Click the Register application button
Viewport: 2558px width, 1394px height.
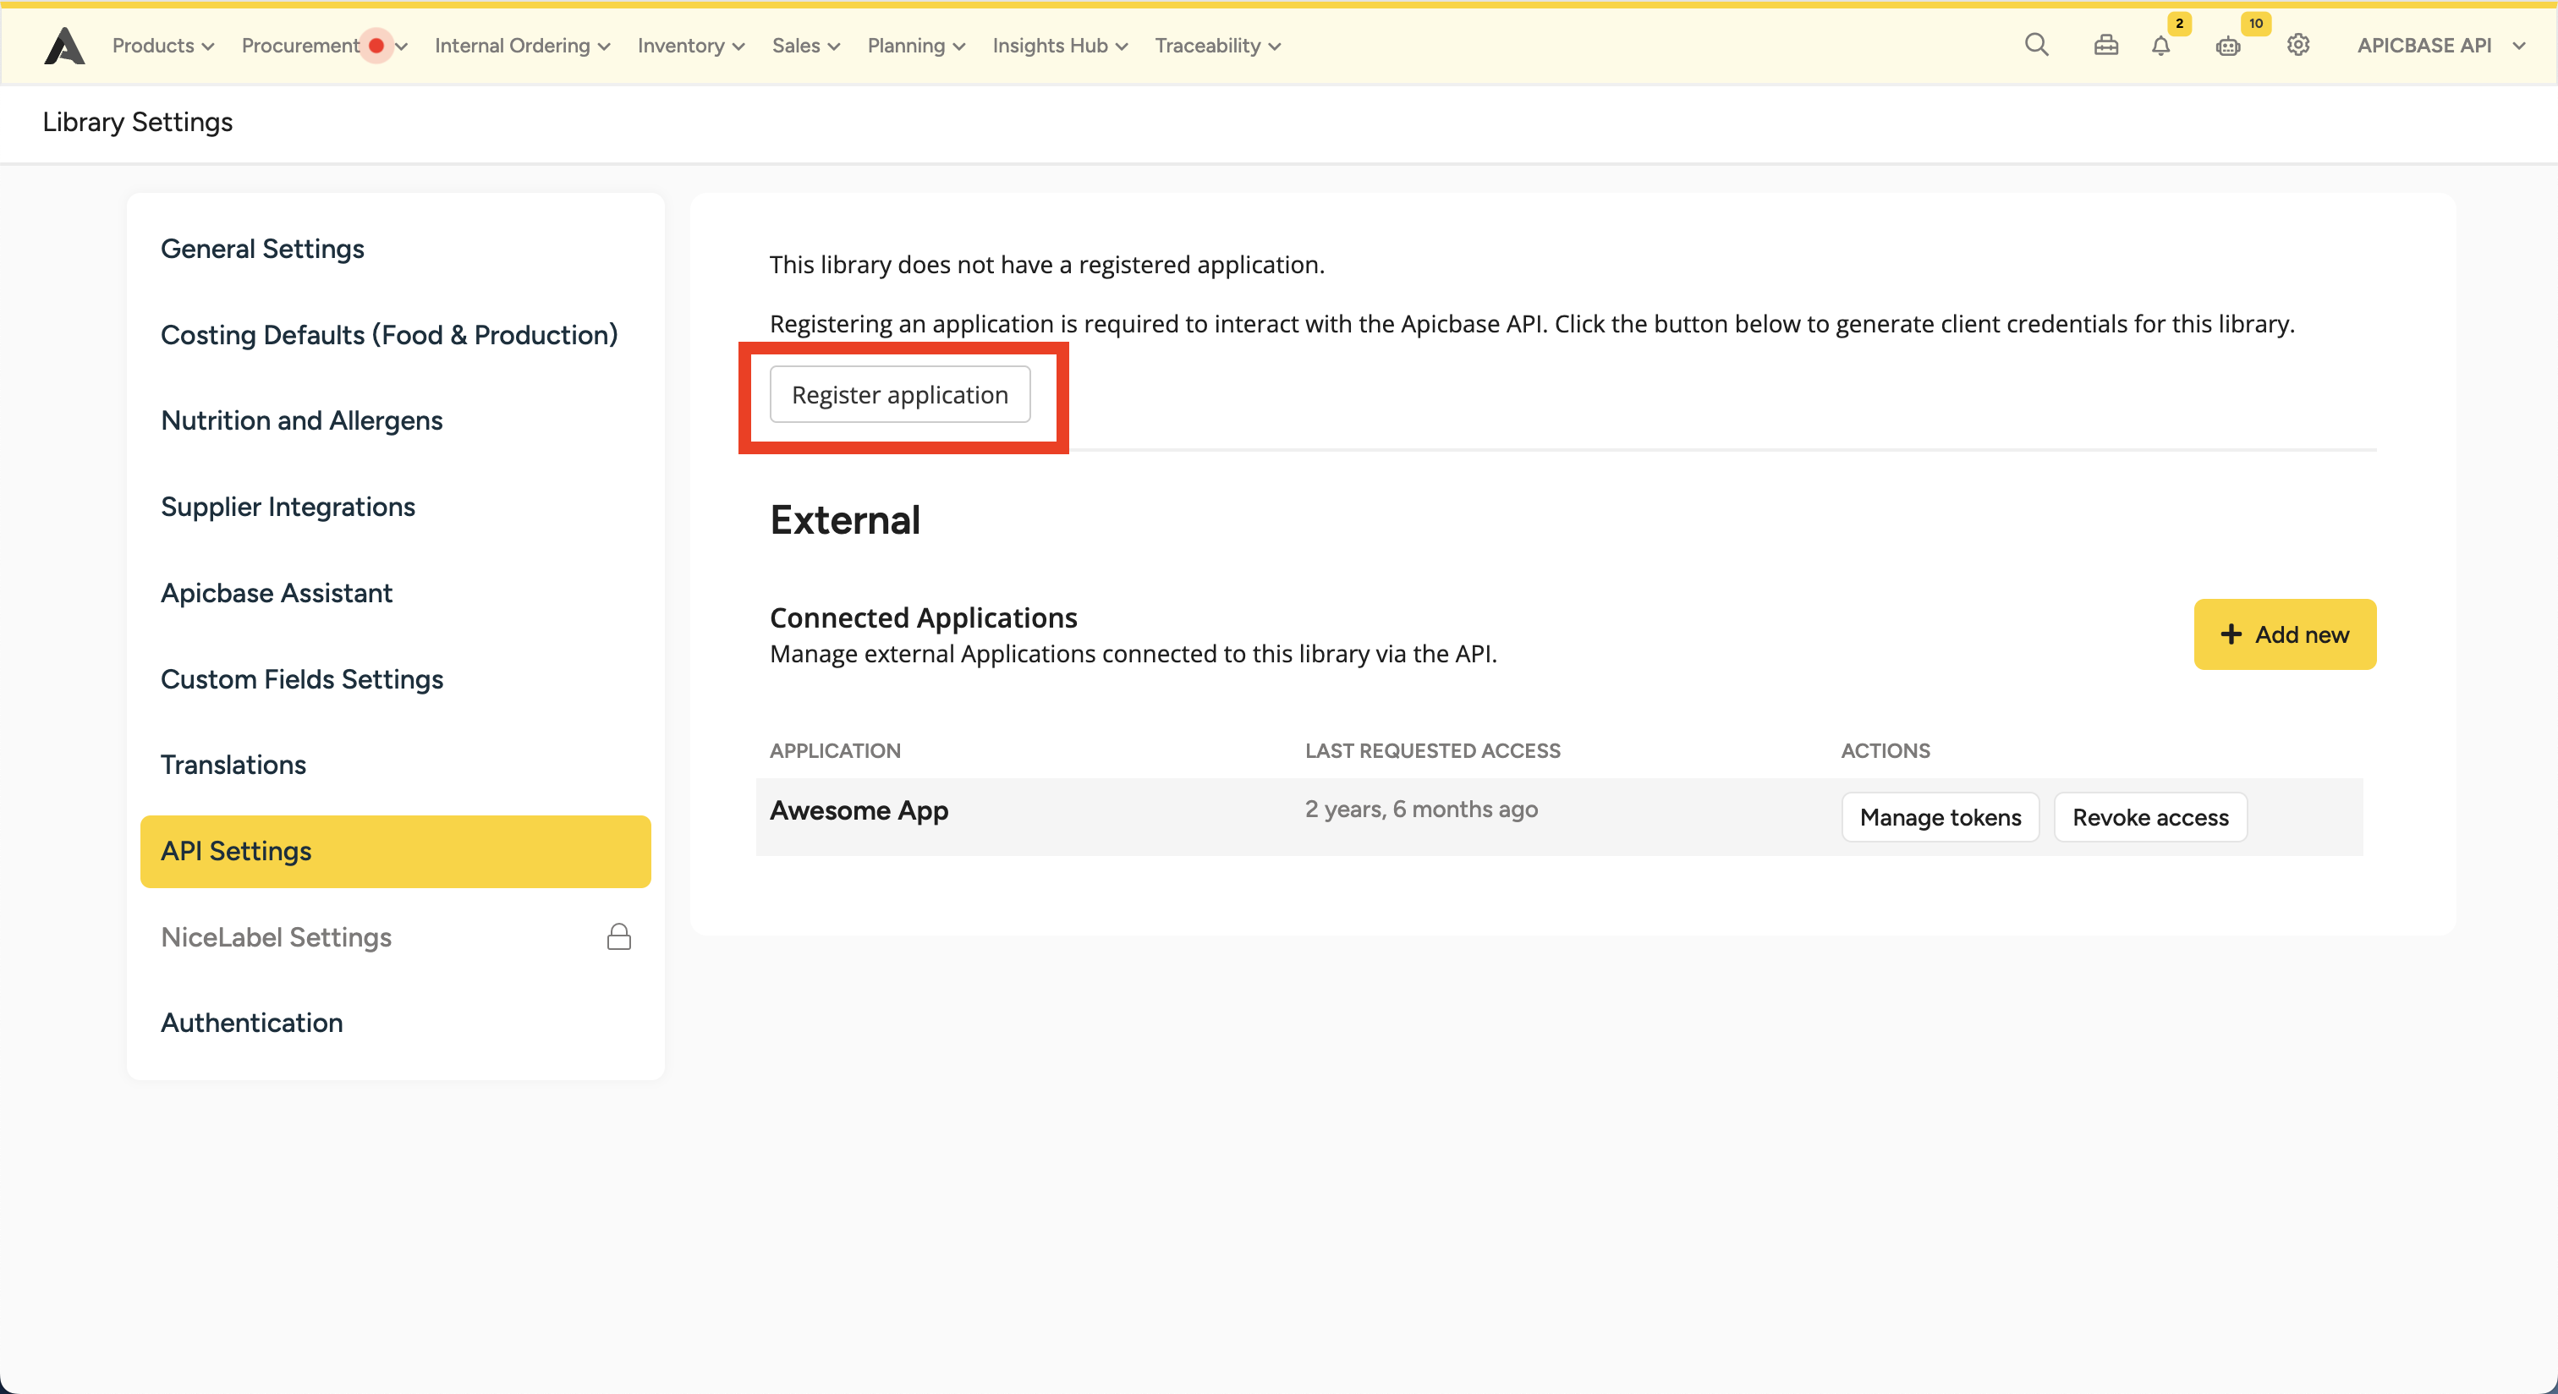click(900, 395)
